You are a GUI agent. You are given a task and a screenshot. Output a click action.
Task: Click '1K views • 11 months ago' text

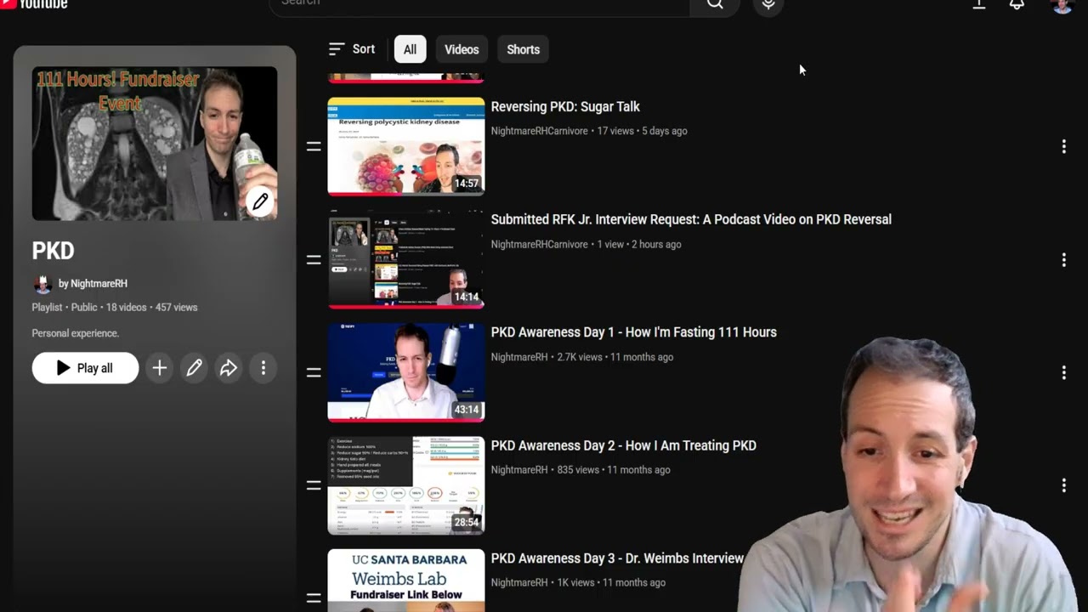(611, 583)
